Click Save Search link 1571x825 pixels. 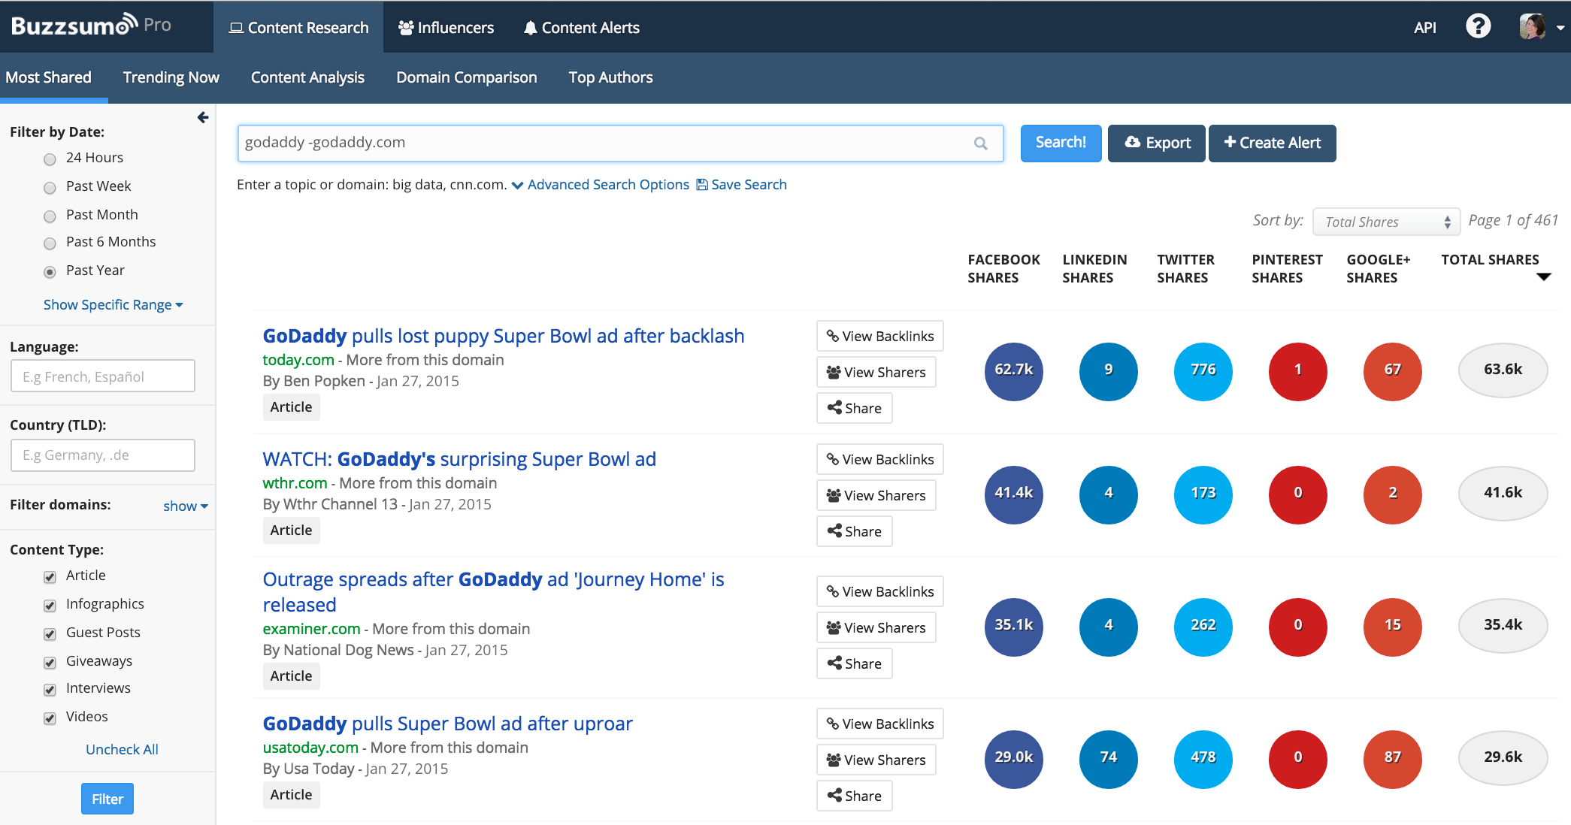click(x=742, y=184)
